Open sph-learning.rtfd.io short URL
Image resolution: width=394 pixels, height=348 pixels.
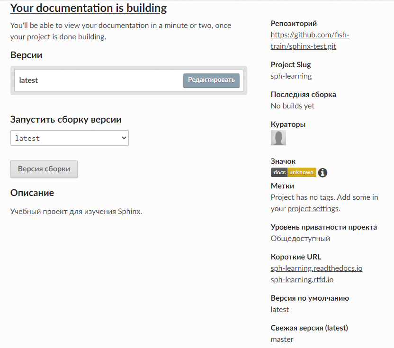pos(302,280)
